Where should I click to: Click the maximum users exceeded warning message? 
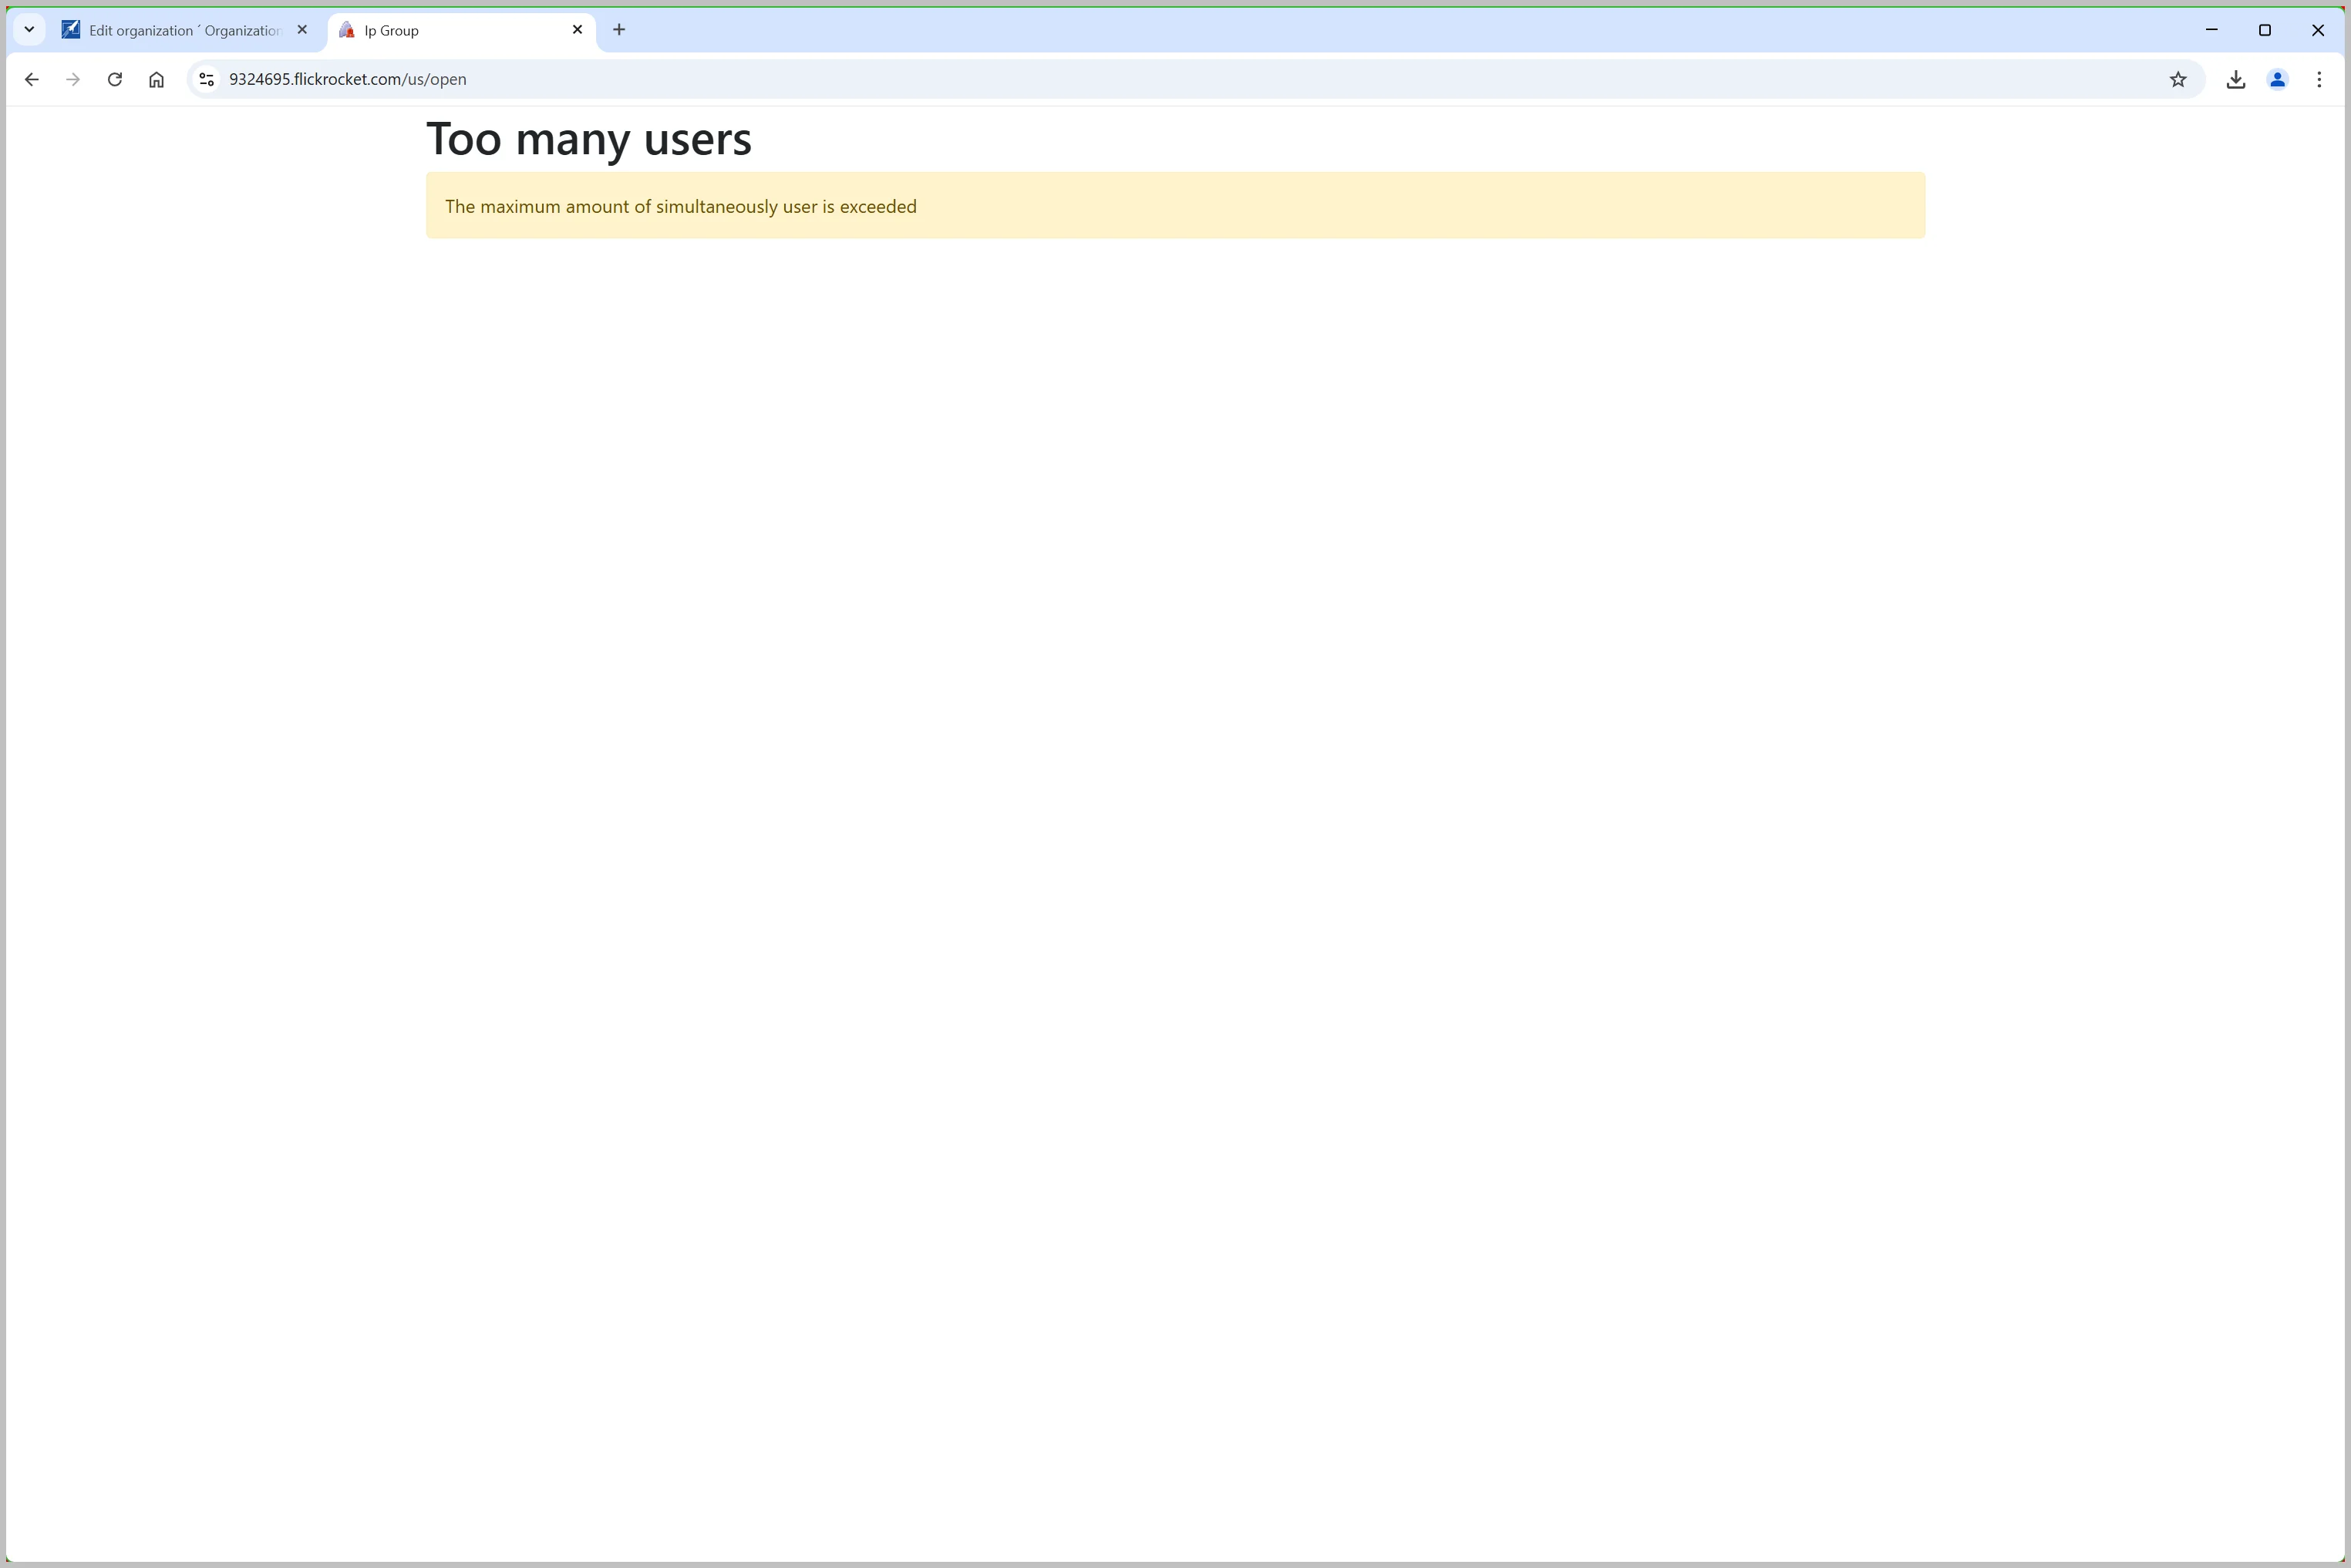click(x=681, y=207)
